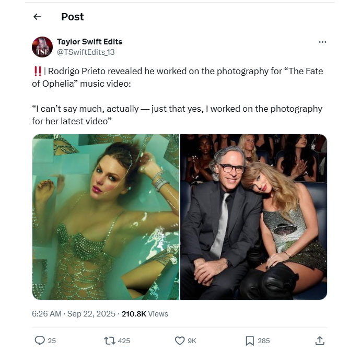Screen dimensions: 360x352
Task: Click the 425 reposts count
Action: pos(124,341)
